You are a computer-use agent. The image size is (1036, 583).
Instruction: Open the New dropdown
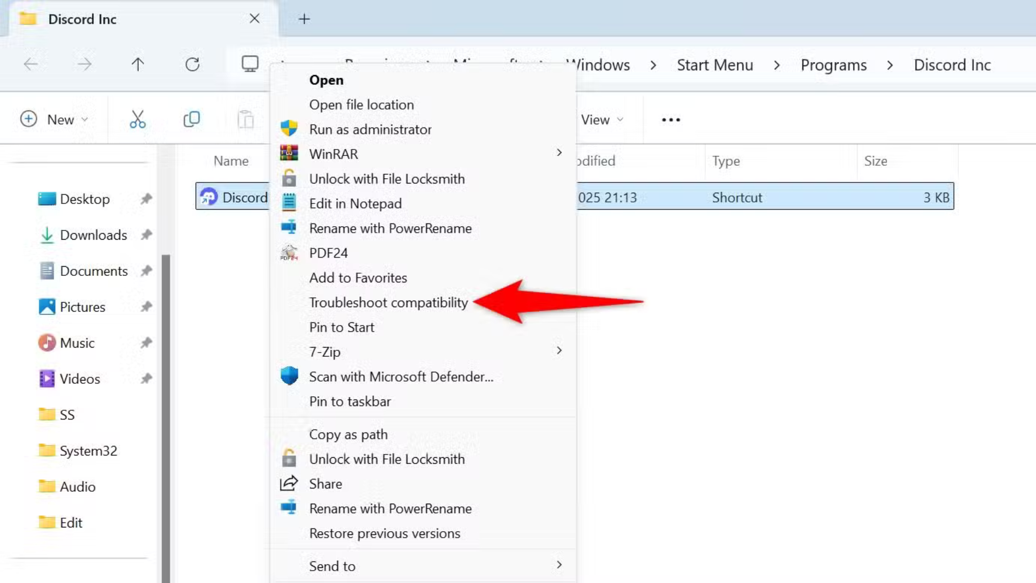click(54, 119)
